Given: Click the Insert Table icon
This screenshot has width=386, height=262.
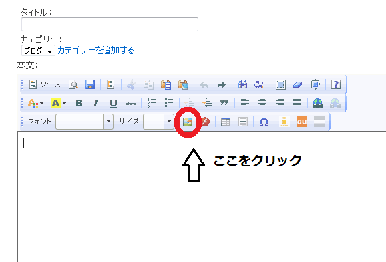Looking at the screenshot, I should [x=226, y=122].
